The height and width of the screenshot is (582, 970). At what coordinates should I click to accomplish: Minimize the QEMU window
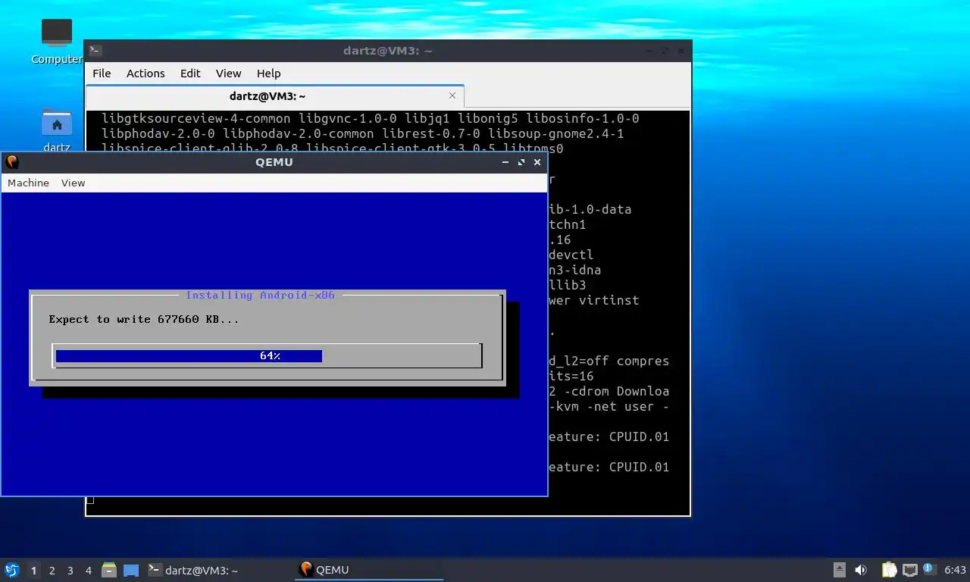pyautogui.click(x=505, y=162)
